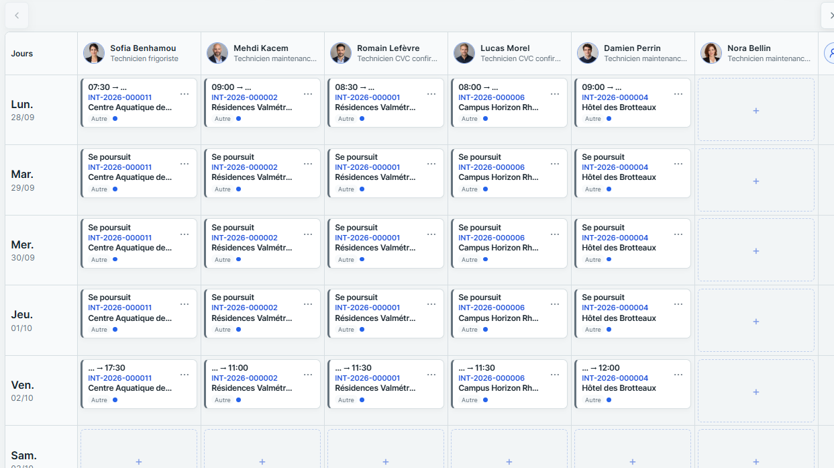The width and height of the screenshot is (834, 468).
Task: Select Romain Lefèvre's avatar
Action: tap(341, 53)
